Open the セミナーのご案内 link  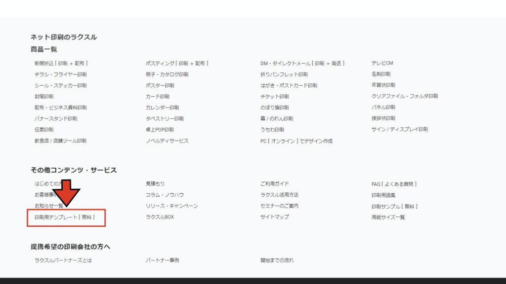pos(280,206)
